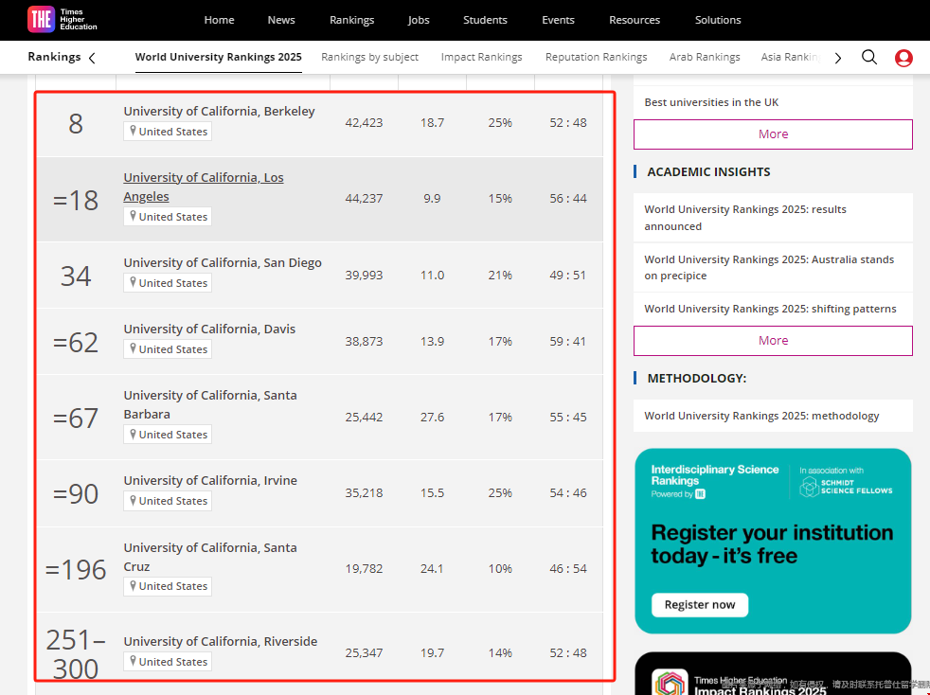The width and height of the screenshot is (930, 695).
Task: Open Best universities in the UK link
Action: point(711,102)
